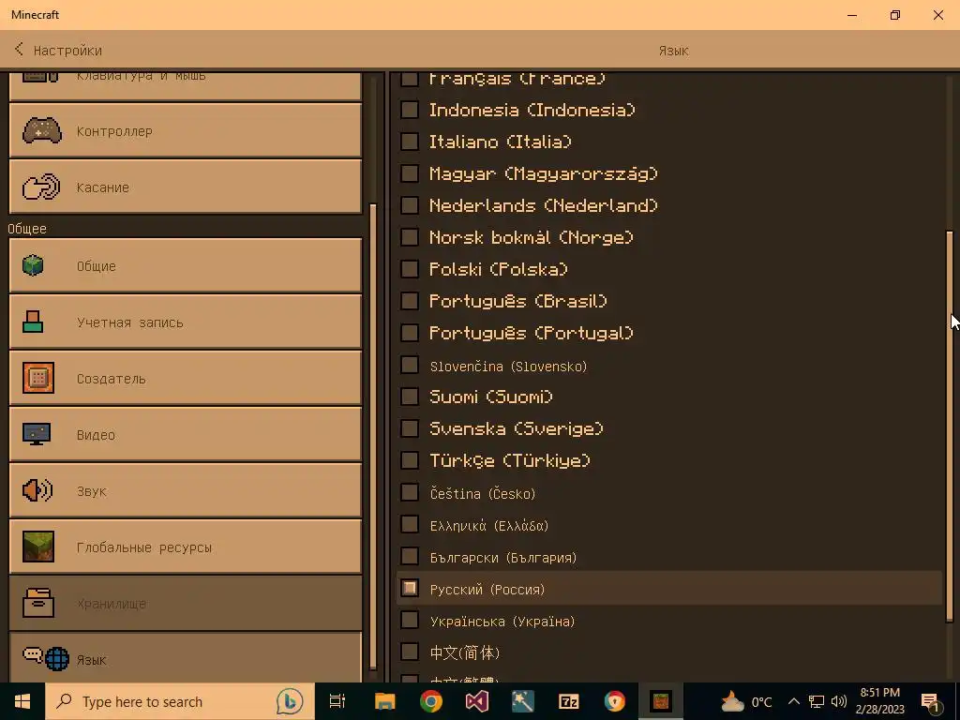Click the storage box icon for Хранилище
960x720 pixels.
[x=37, y=603]
